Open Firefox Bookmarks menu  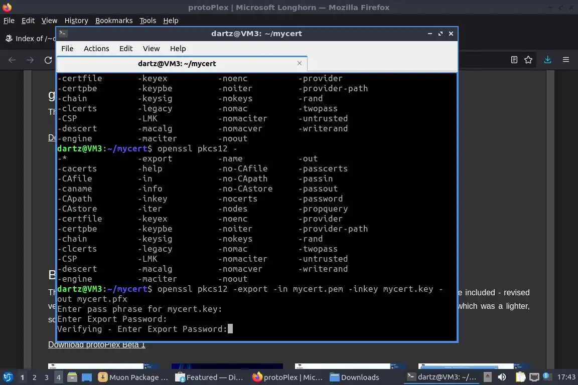114,21
